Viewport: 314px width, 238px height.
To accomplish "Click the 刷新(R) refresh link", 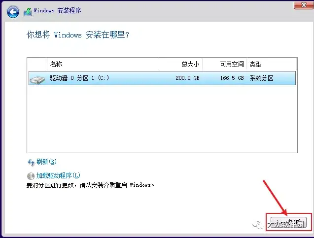I will (46, 162).
